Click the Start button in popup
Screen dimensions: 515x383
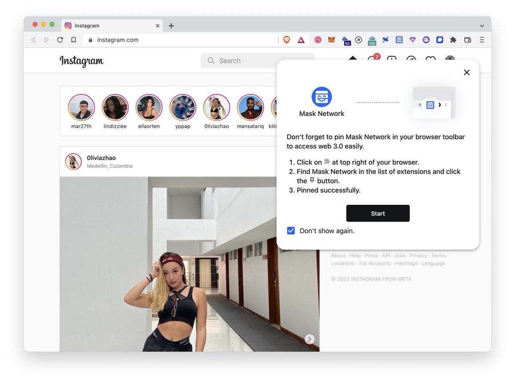coord(378,213)
